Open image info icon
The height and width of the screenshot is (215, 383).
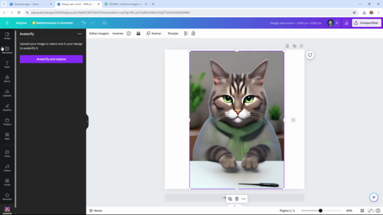click(129, 33)
